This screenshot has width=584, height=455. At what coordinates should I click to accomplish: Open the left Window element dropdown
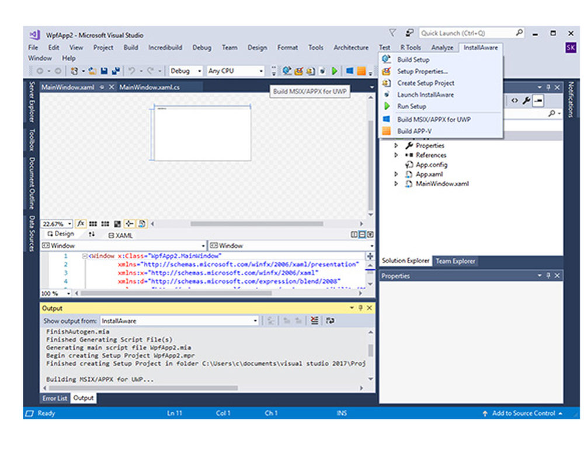[203, 246]
